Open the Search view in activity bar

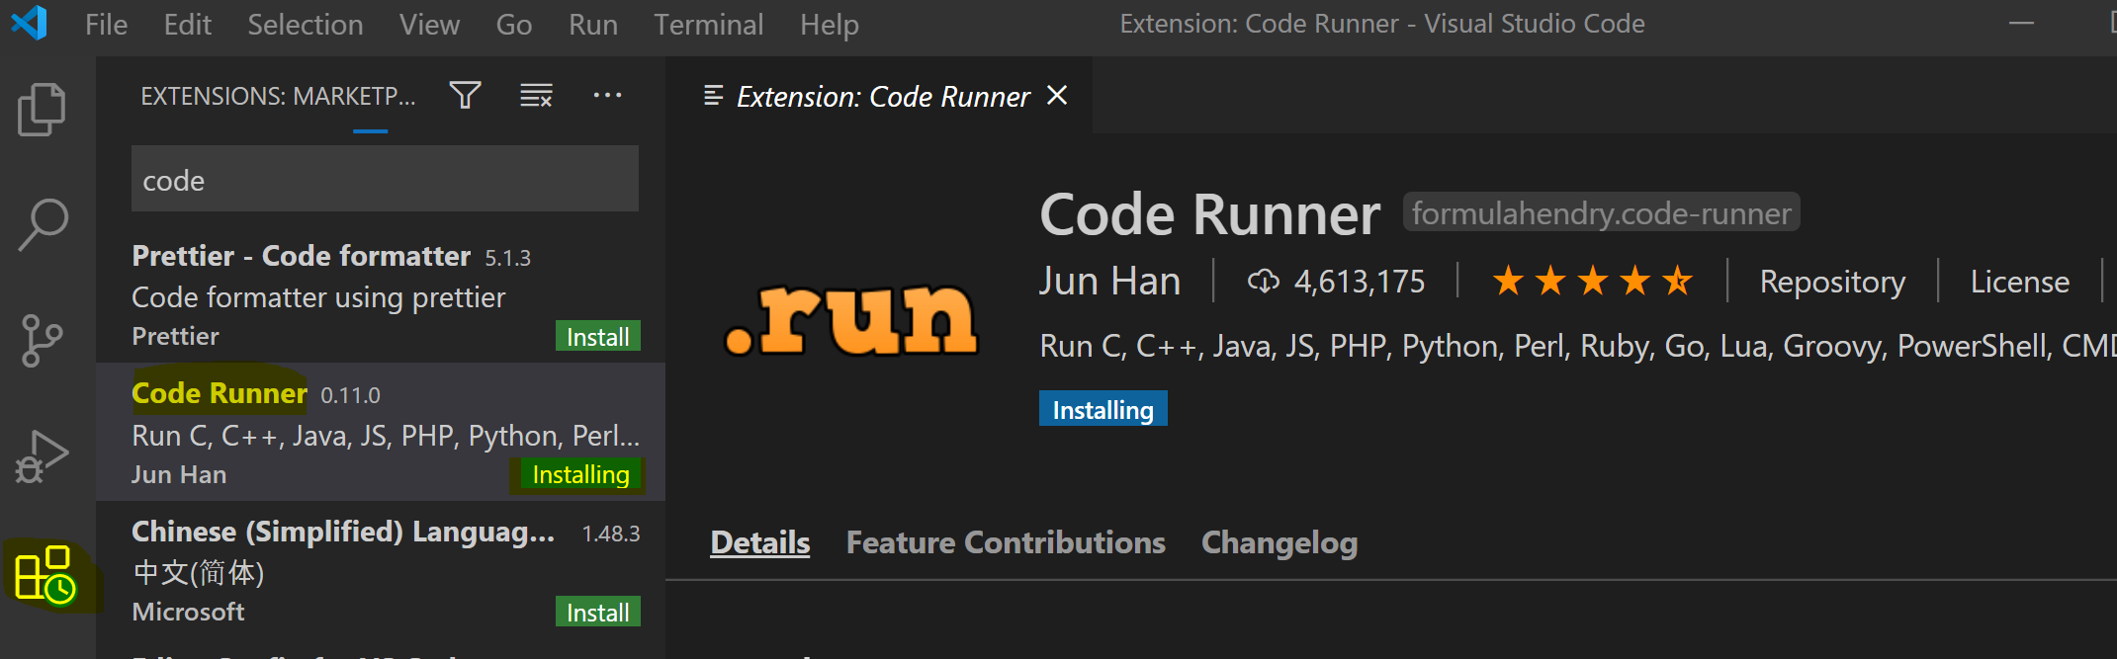point(43,224)
